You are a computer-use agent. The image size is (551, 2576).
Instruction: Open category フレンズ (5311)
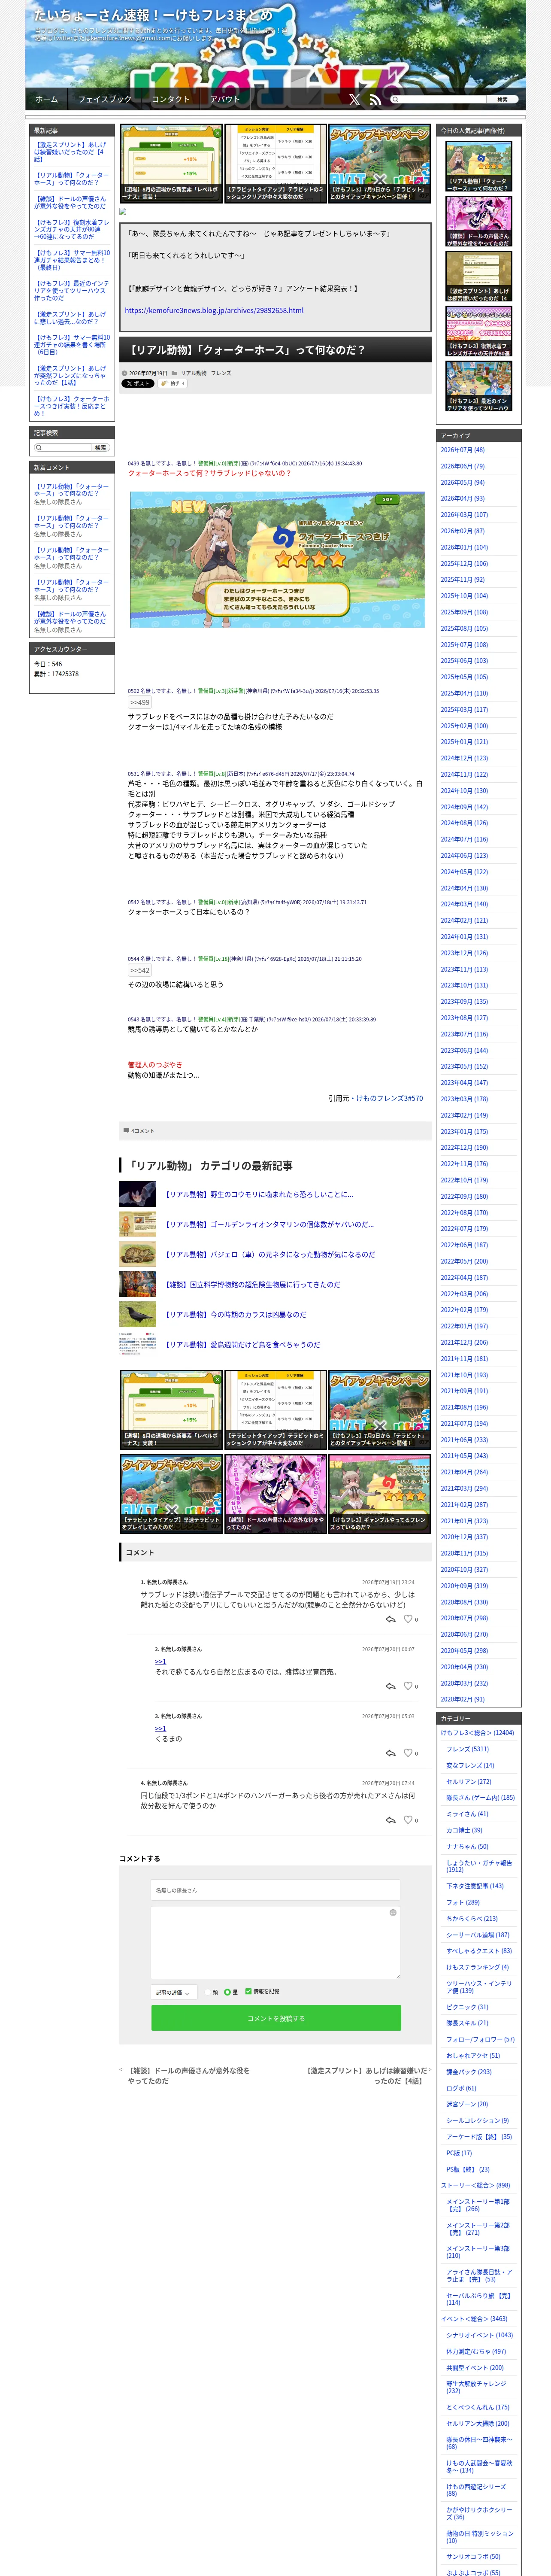click(467, 1749)
